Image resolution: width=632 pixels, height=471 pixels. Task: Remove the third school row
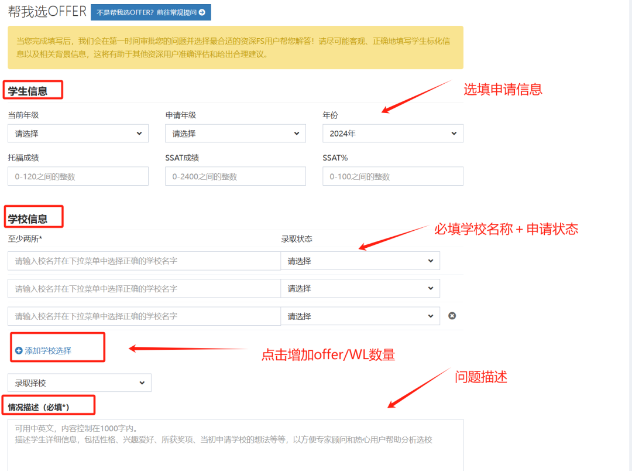tap(452, 316)
